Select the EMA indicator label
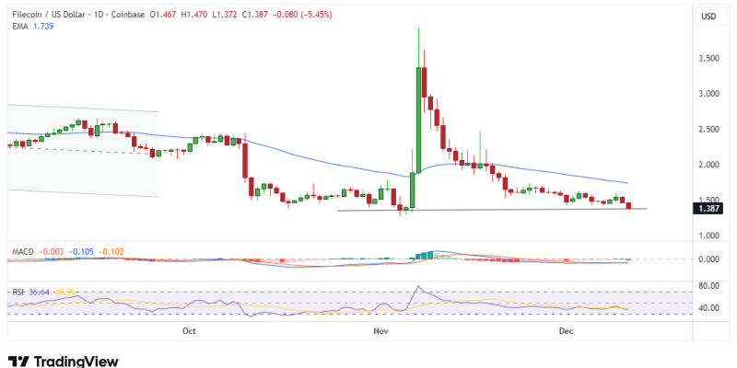This screenshot has height=368, width=737. click(x=18, y=28)
